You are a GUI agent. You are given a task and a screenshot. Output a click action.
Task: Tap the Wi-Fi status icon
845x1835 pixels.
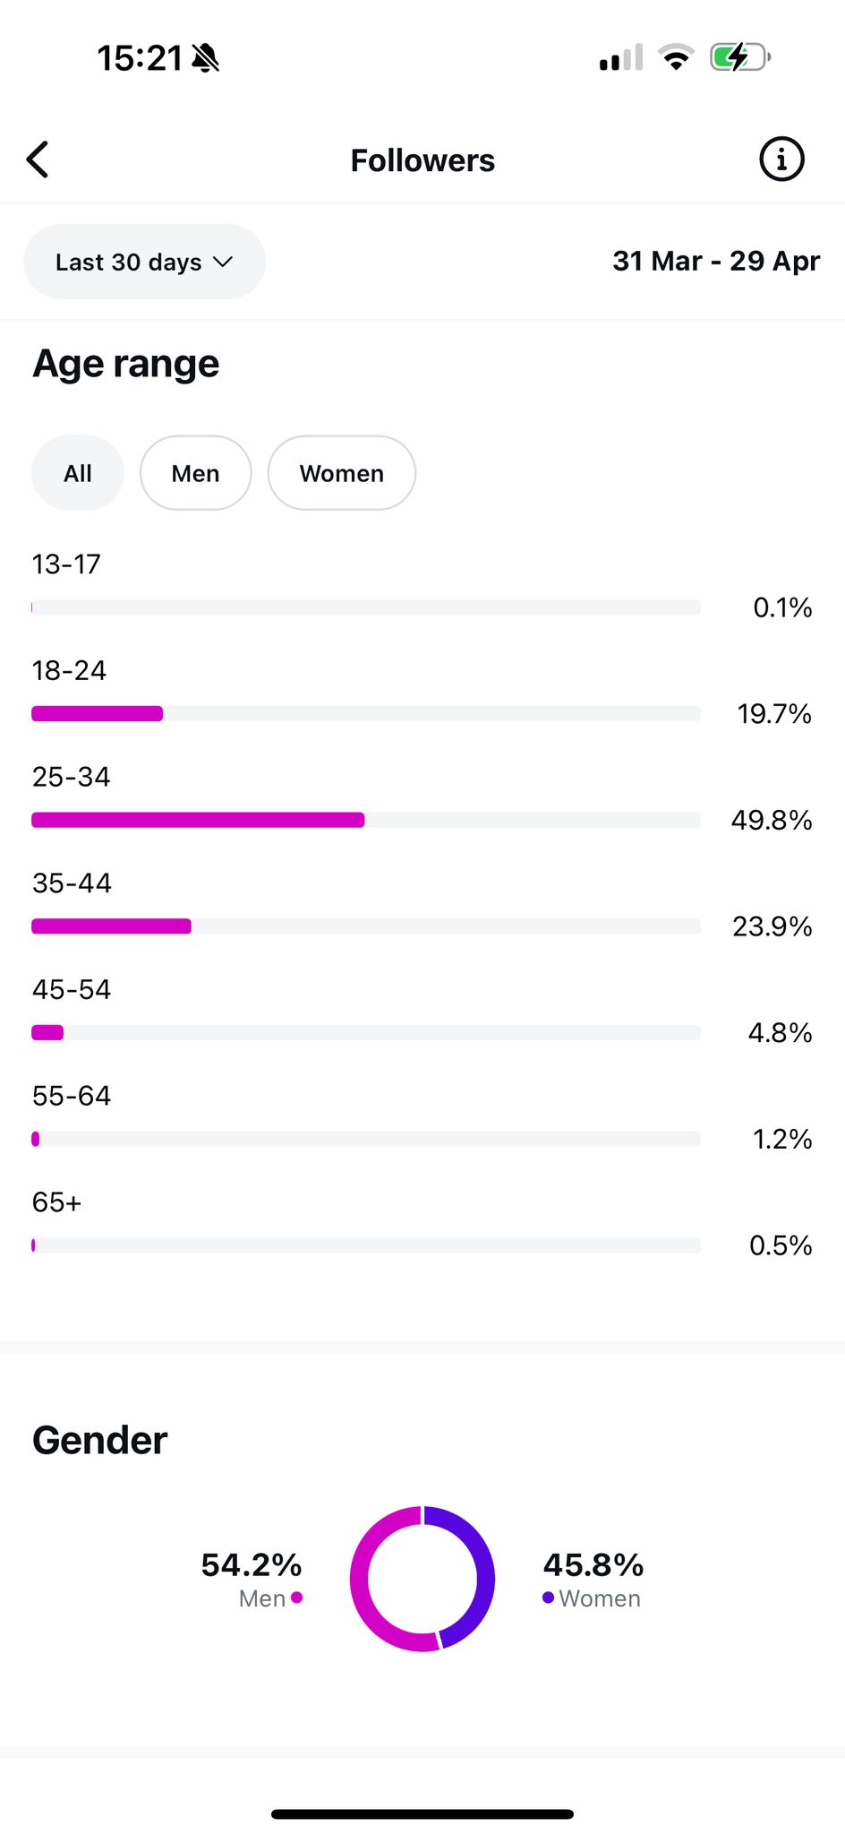[x=676, y=57]
